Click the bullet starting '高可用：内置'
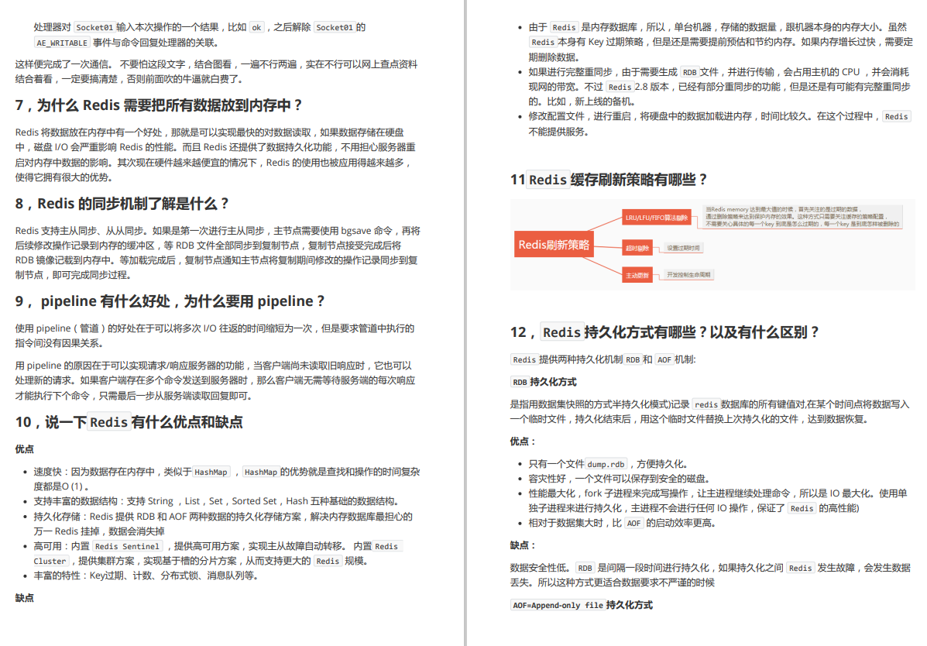The height and width of the screenshot is (646, 927). (x=218, y=553)
